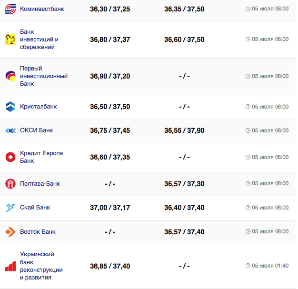Click the ОКСИ Банк logo icon
The height and width of the screenshot is (289, 298).
point(10,130)
